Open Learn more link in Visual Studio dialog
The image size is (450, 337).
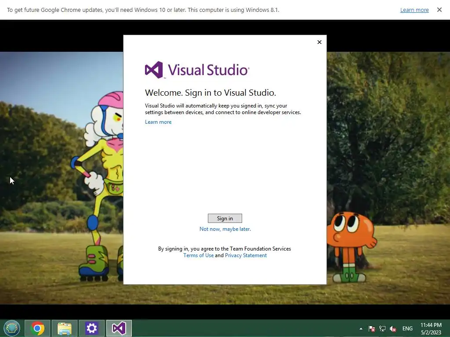point(158,122)
